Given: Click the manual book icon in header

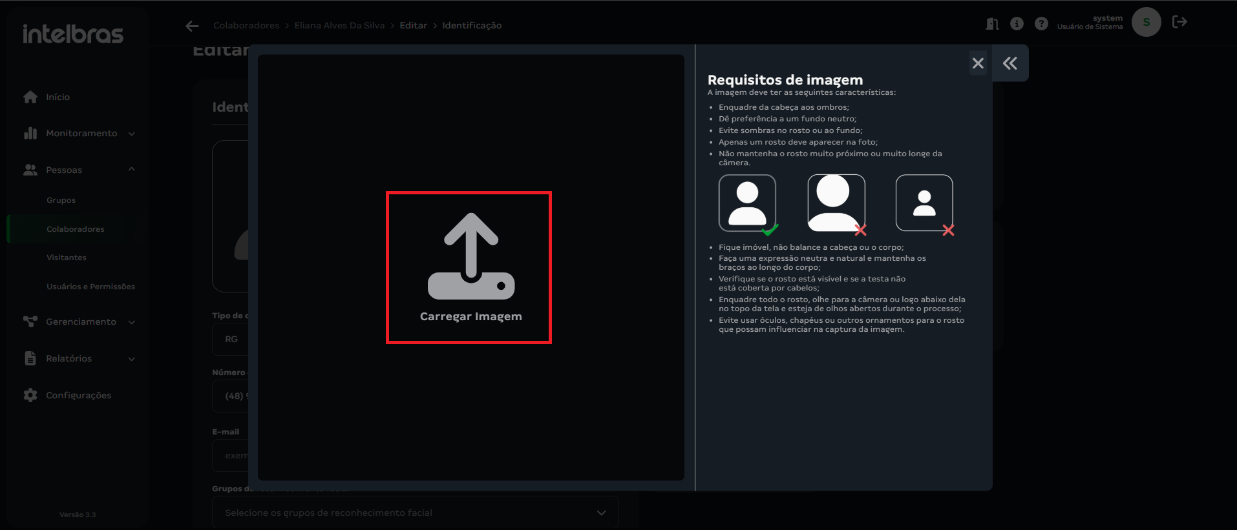Looking at the screenshot, I should click(992, 24).
